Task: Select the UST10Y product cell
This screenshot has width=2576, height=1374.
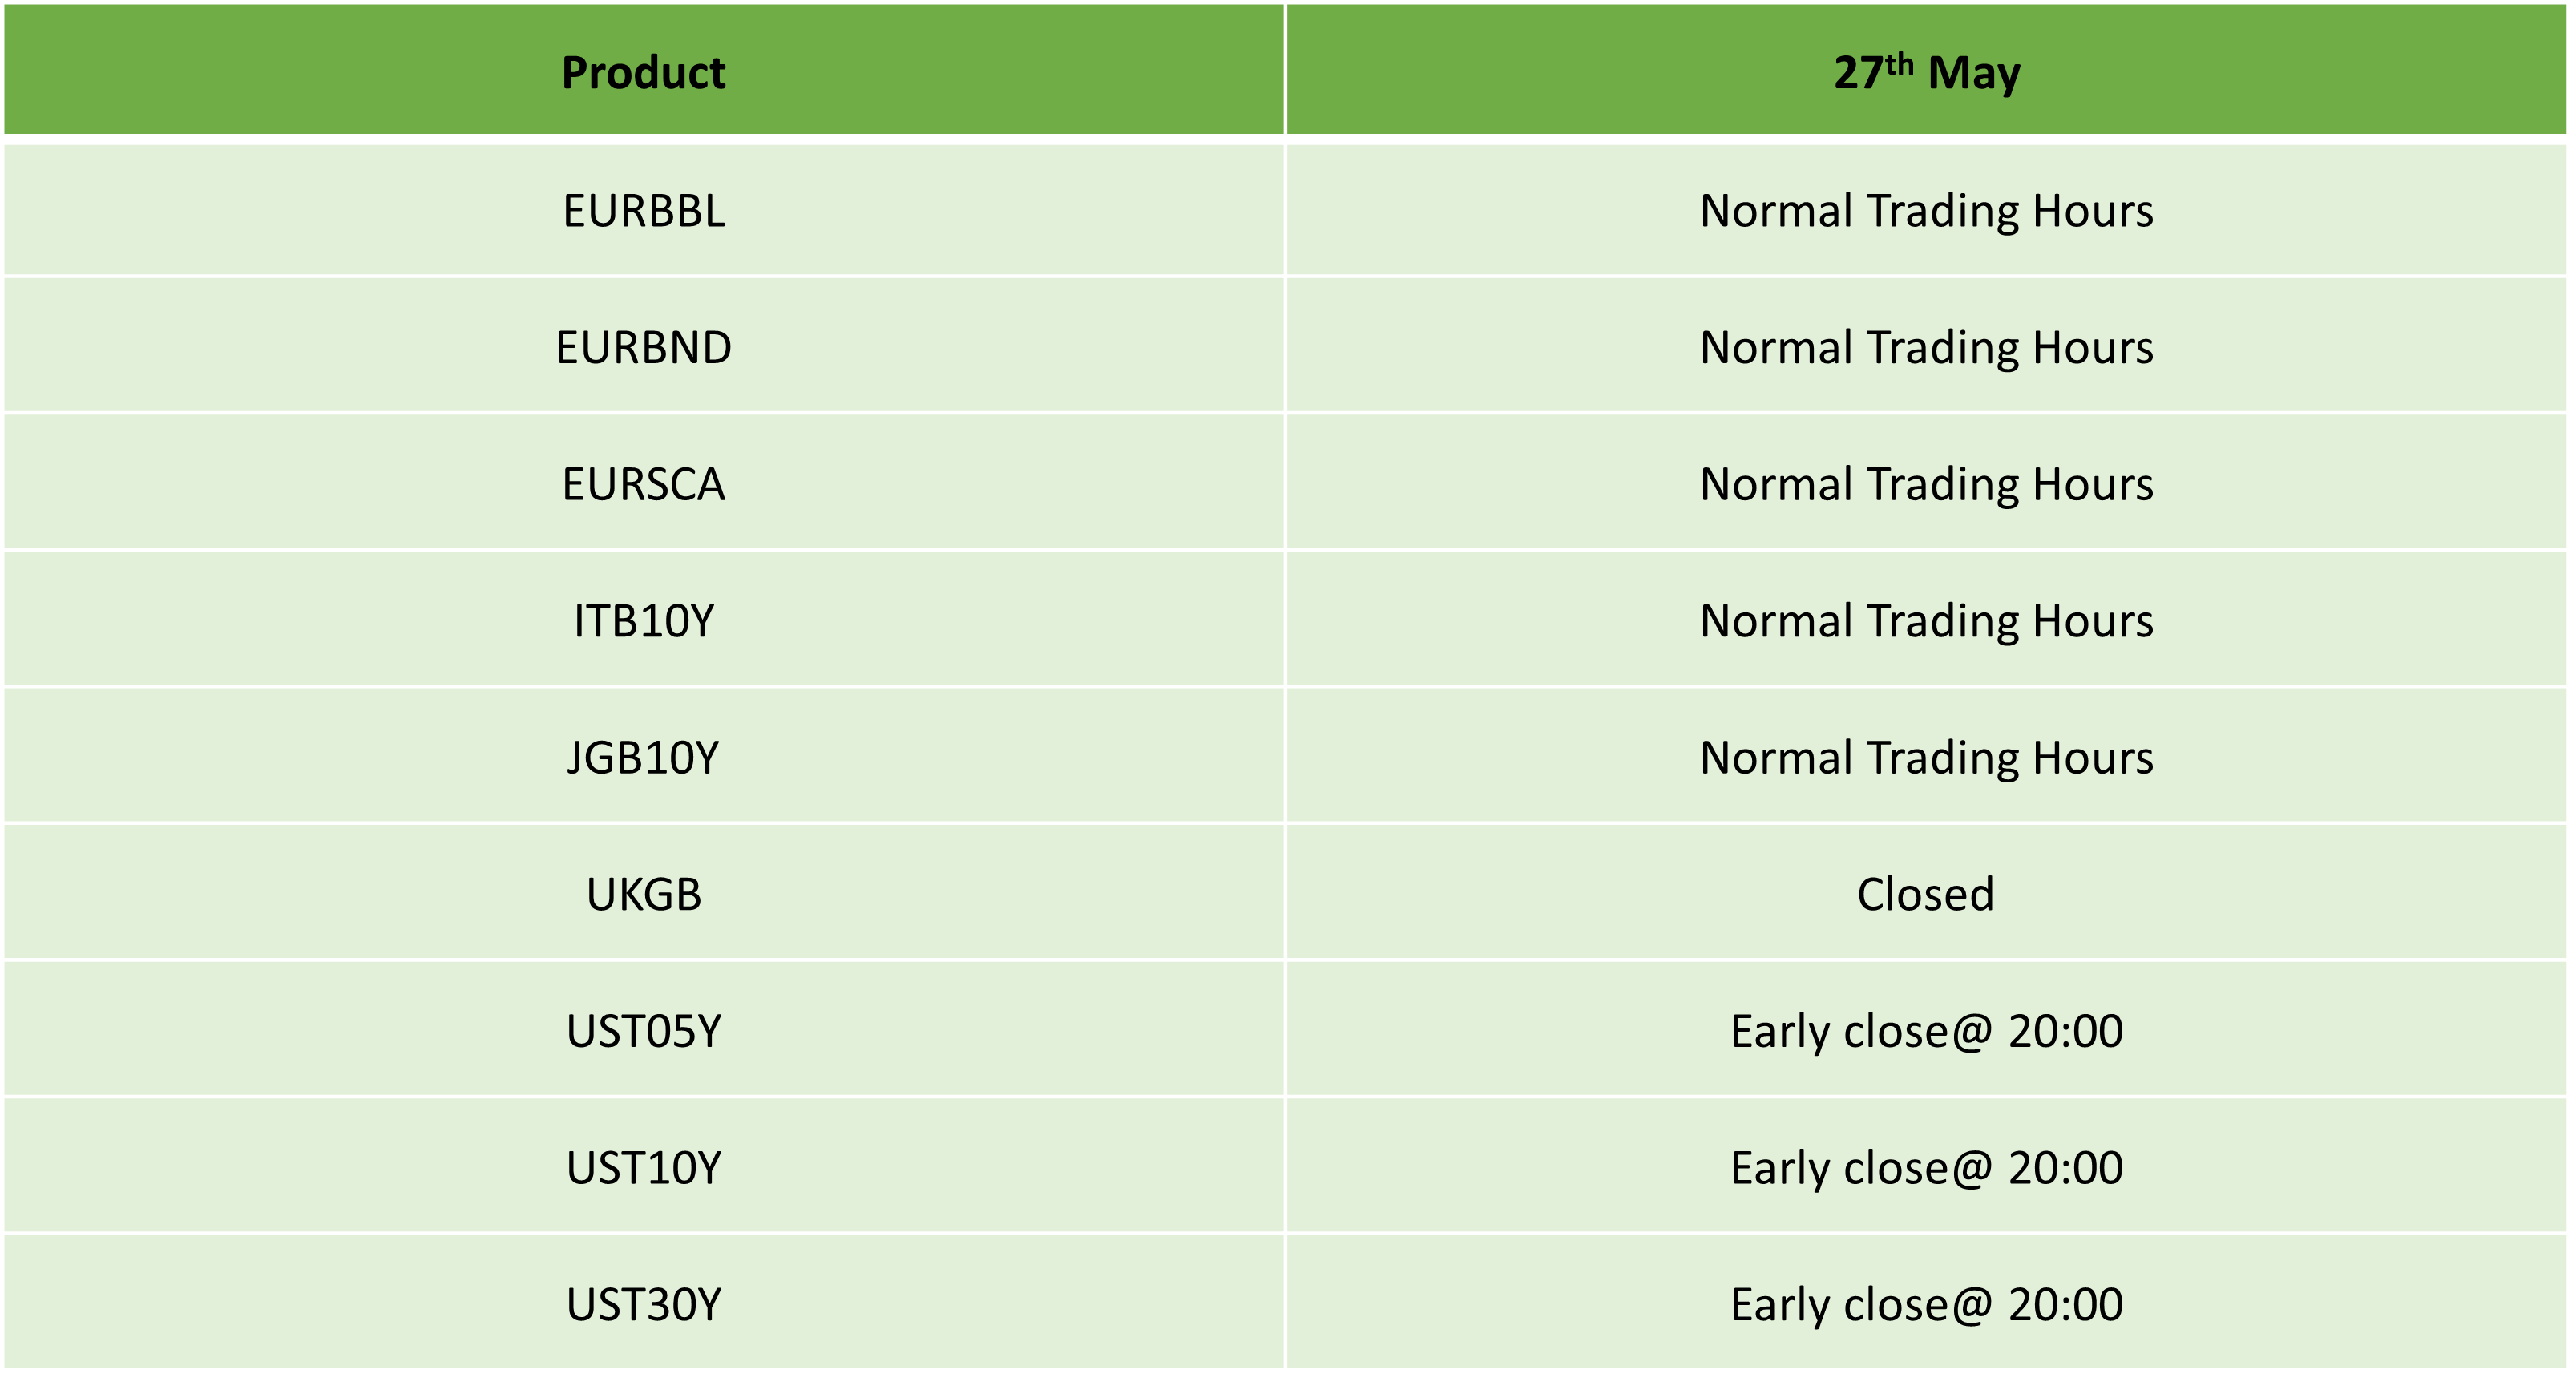Action: (x=644, y=1168)
